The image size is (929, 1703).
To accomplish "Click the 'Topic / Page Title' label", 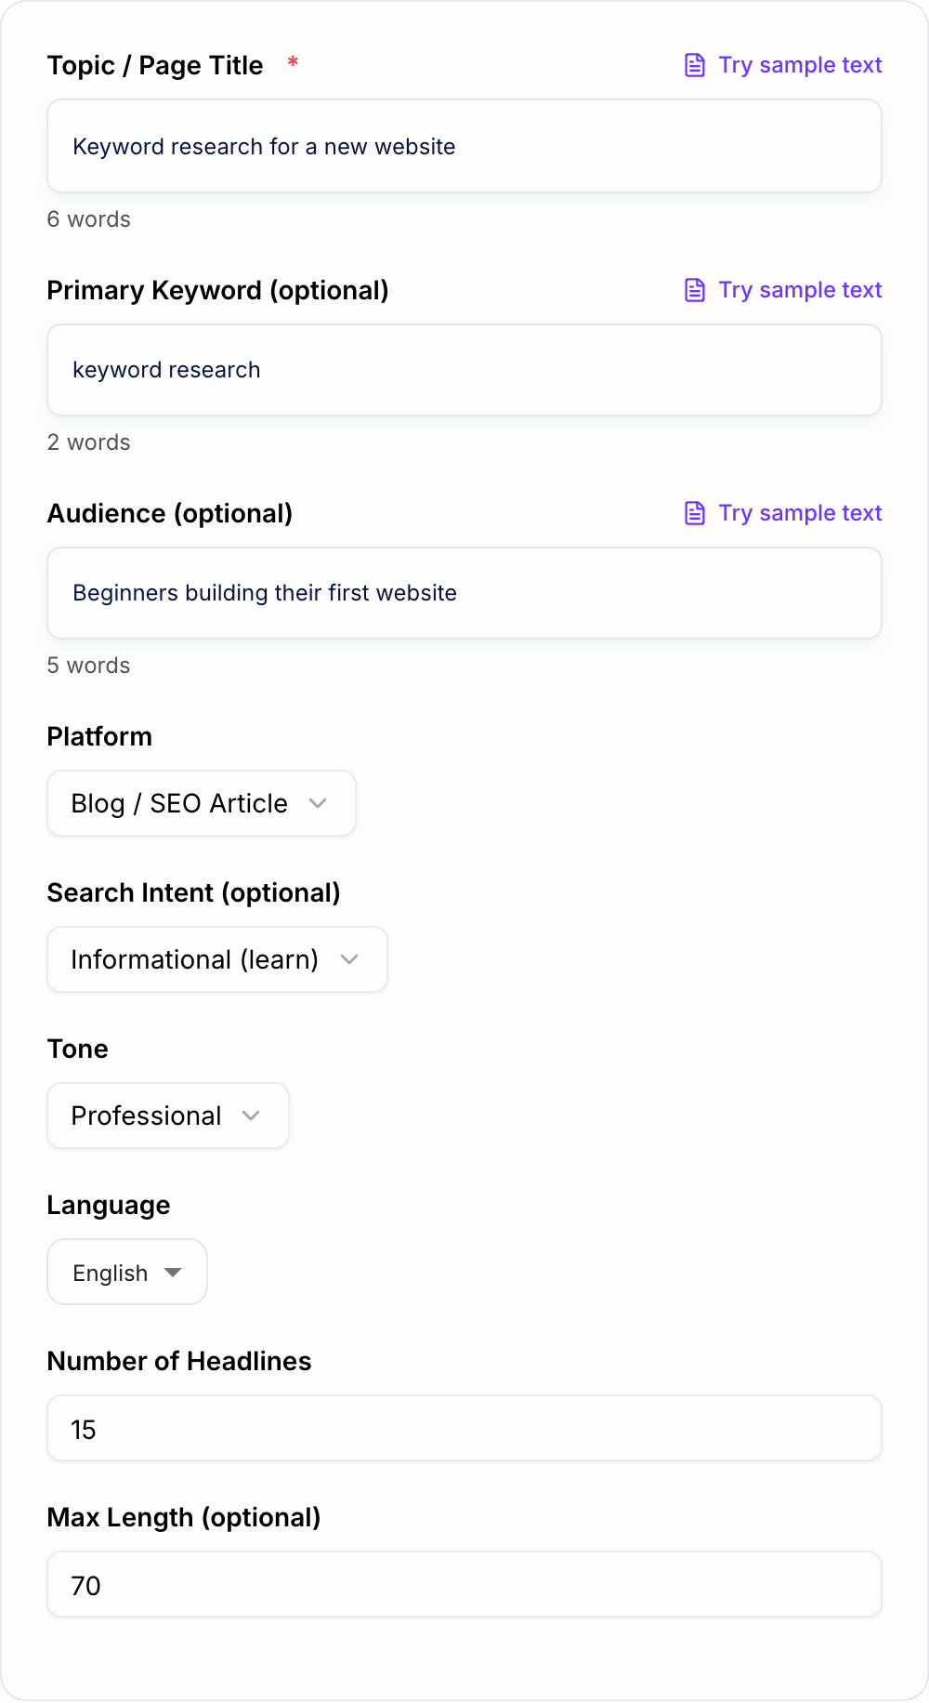I will coord(155,65).
